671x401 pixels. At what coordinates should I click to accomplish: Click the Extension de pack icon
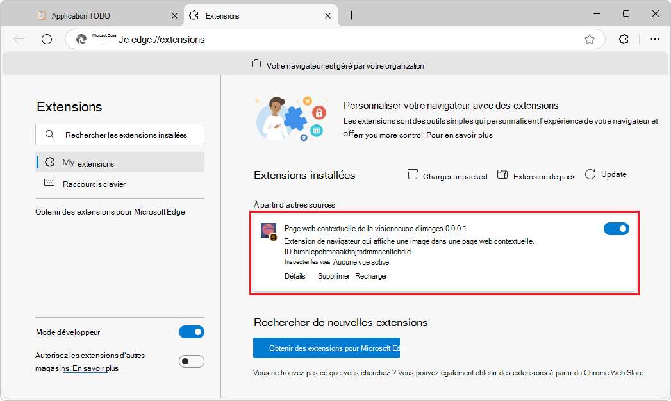pyautogui.click(x=502, y=174)
